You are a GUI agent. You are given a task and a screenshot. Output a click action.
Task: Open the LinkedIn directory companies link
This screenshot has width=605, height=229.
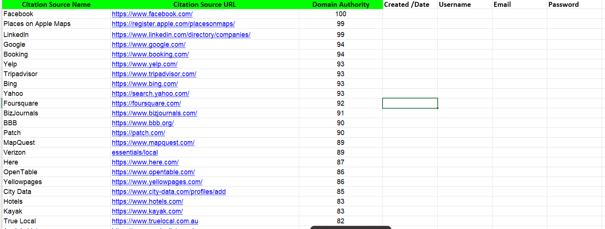(x=181, y=35)
